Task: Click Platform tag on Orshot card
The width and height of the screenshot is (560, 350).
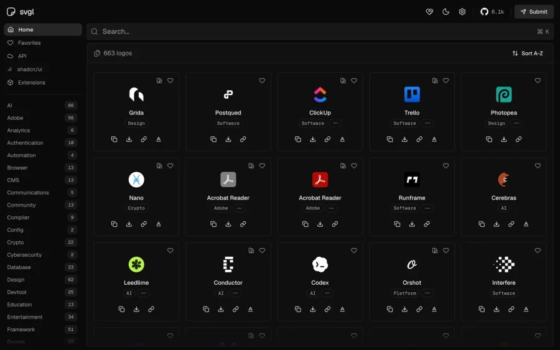Action: click(x=404, y=293)
